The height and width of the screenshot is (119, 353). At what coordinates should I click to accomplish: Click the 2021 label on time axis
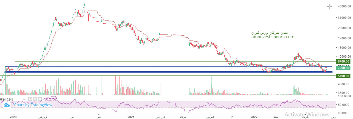[131, 117]
